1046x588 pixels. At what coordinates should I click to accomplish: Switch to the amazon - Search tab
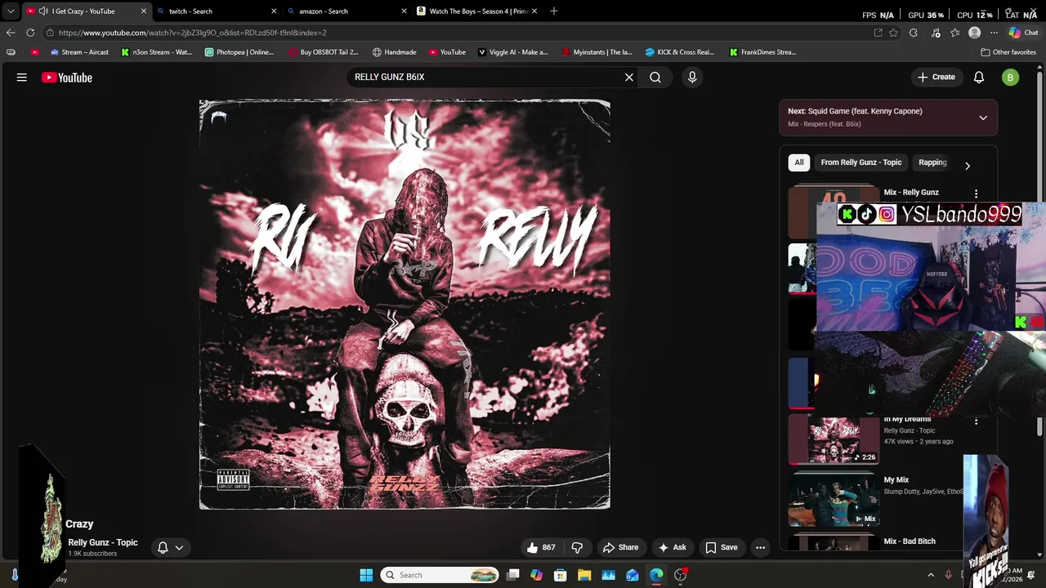point(346,11)
